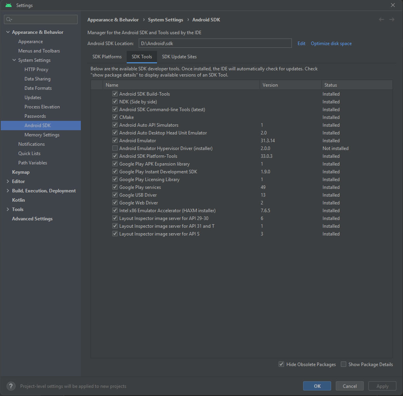The width and height of the screenshot is (403, 396).
Task: Sort by Name column header
Action: pyautogui.click(x=181, y=85)
